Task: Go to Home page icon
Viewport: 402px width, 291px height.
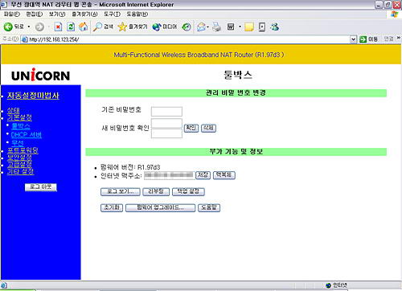Action: coord(83,27)
